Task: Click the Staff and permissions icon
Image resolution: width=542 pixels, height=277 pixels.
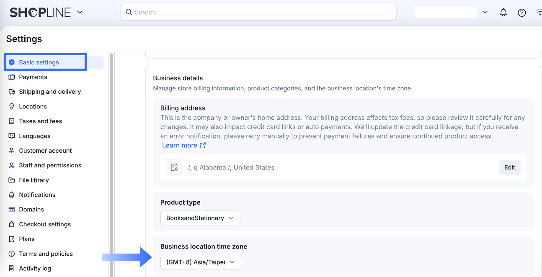Action: pyautogui.click(x=12, y=165)
